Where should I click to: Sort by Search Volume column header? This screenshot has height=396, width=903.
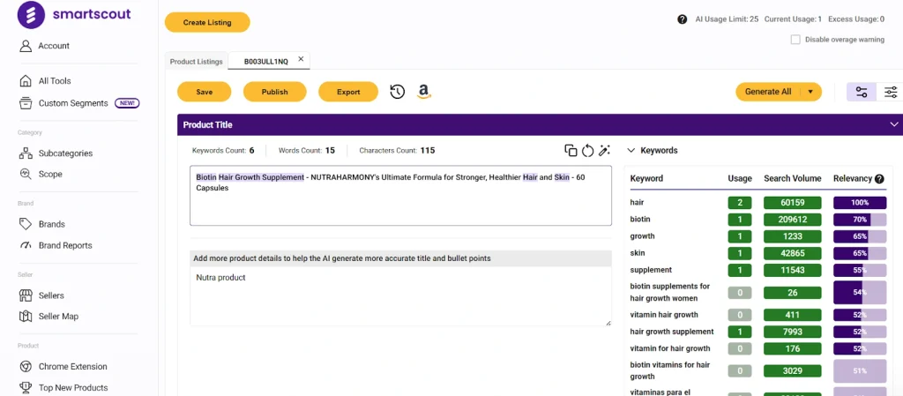(793, 178)
